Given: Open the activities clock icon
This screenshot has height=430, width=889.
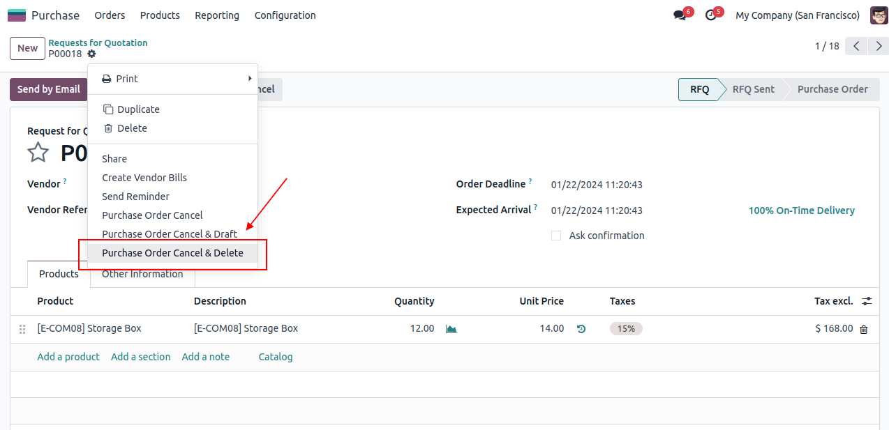Looking at the screenshot, I should tap(710, 15).
